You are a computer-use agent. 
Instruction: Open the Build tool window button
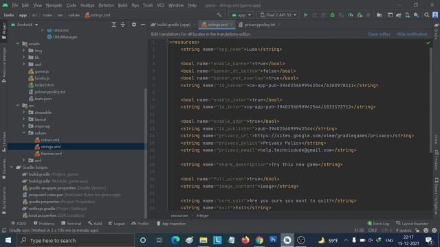pos(95,224)
